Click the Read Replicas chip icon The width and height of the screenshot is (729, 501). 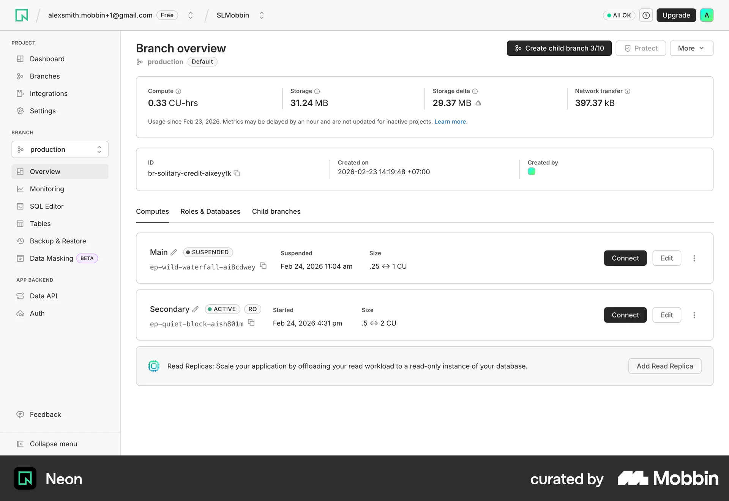(x=153, y=366)
